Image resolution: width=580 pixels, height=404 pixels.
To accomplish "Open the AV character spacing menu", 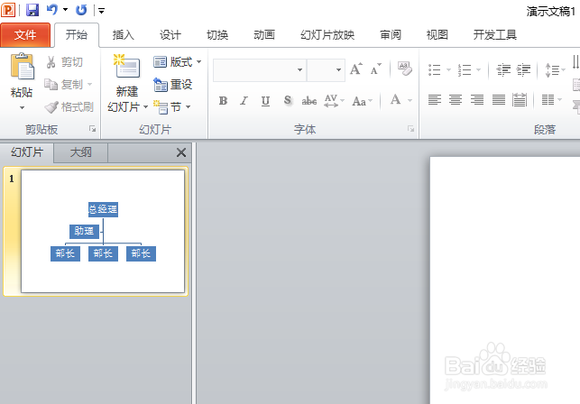I will 334,101.
